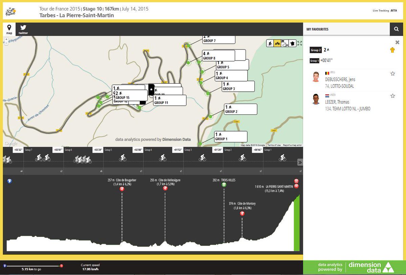Open the search magnifier in favourites header
This screenshot has height=275, width=406.
(x=396, y=29)
